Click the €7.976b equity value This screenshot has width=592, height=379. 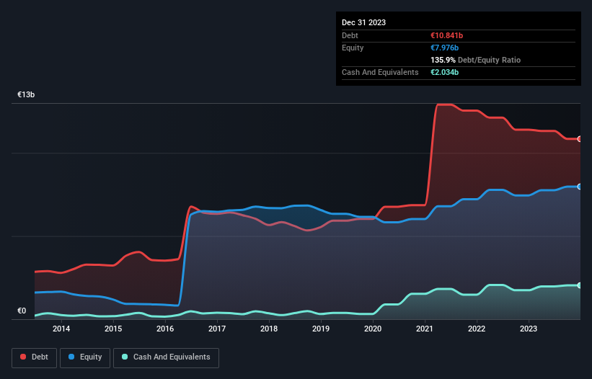pyautogui.click(x=444, y=48)
